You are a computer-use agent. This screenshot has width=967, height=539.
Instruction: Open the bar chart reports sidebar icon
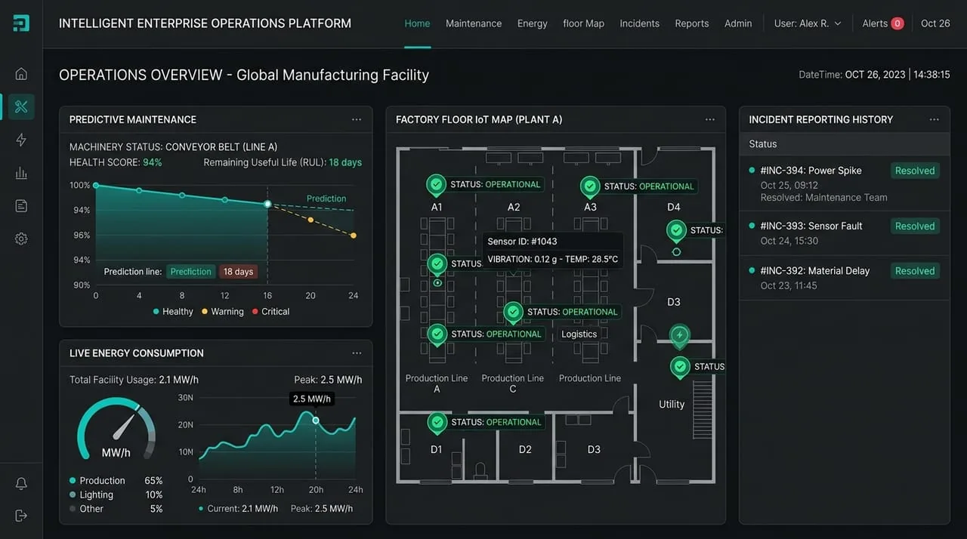tap(21, 173)
